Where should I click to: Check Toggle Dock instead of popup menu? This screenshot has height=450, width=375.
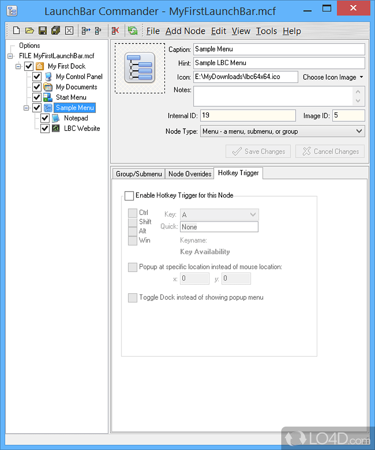133,298
